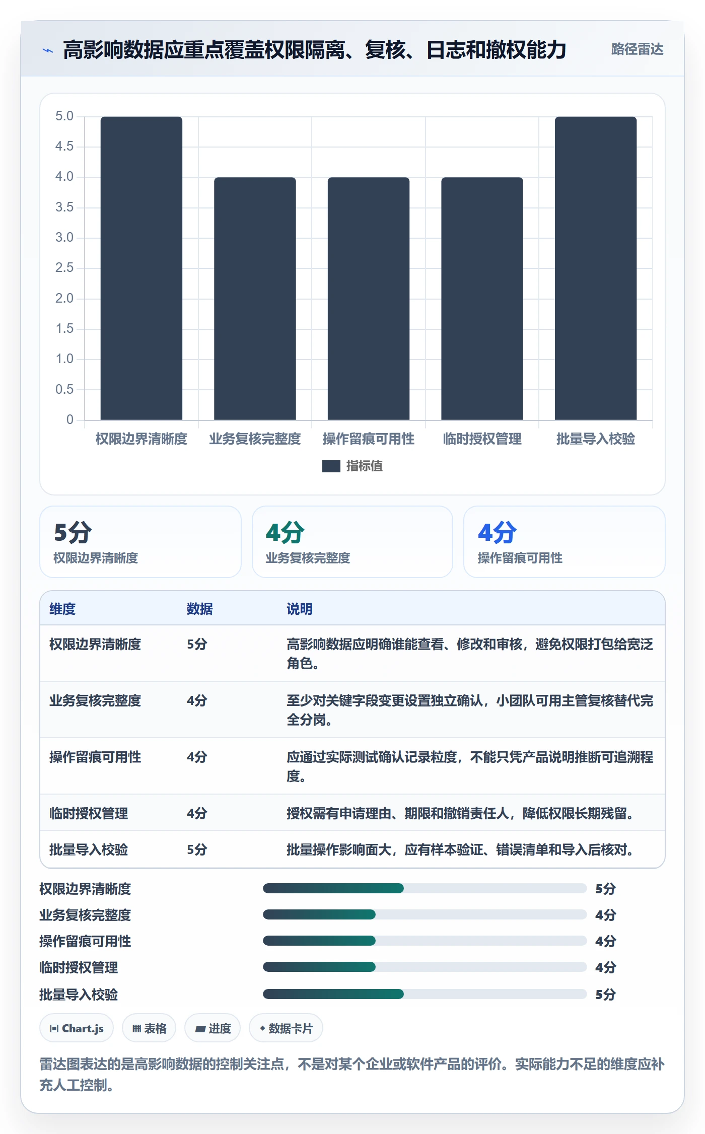
Task: Select the 表格 tag chip
Action: (x=149, y=1028)
